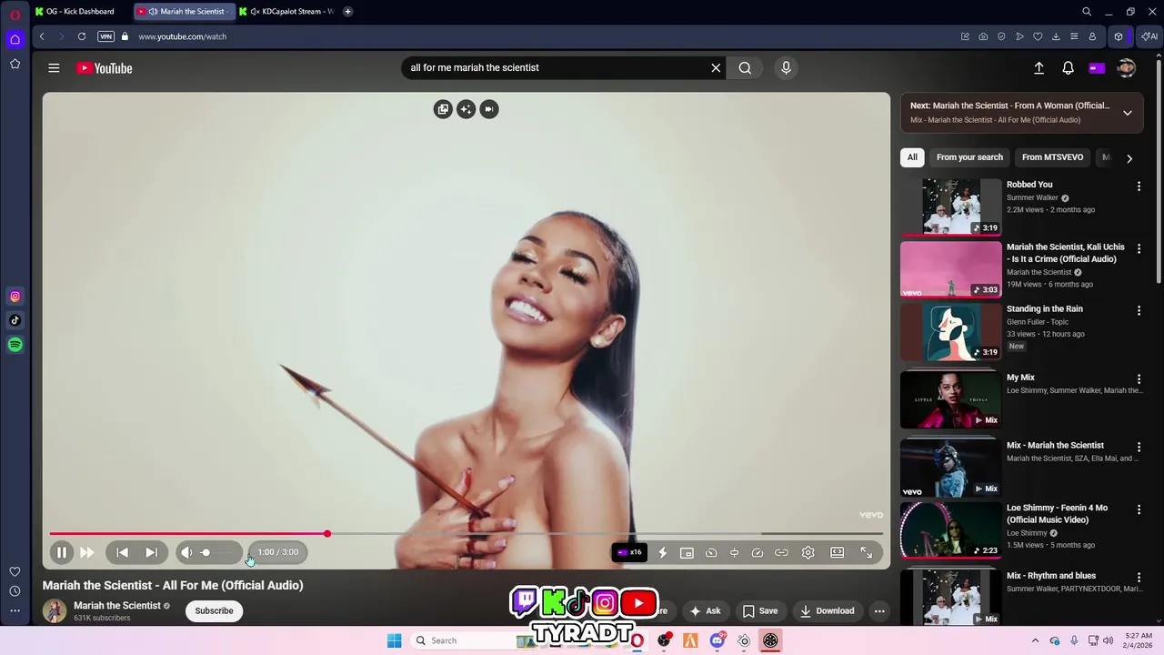Open options for Is It a Crime video

1139,248
